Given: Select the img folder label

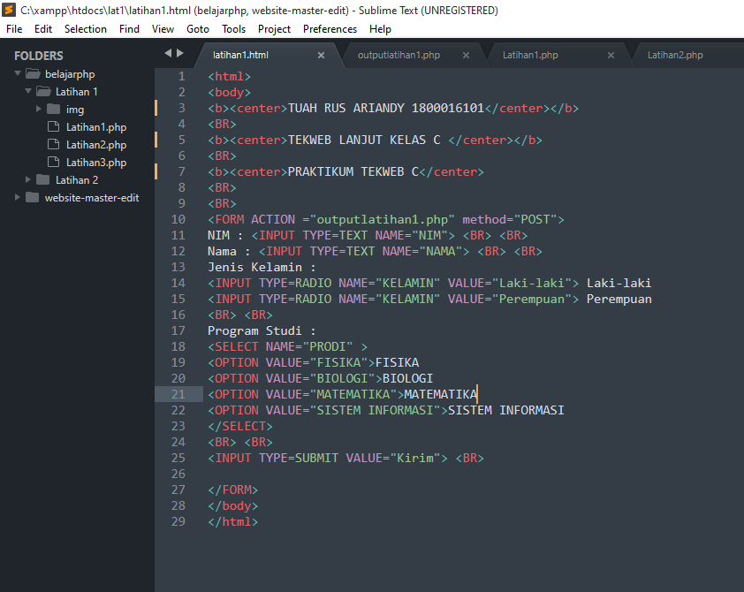Looking at the screenshot, I should coord(75,110).
